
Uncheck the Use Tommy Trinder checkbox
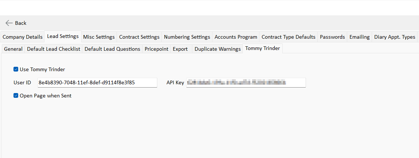16,69
